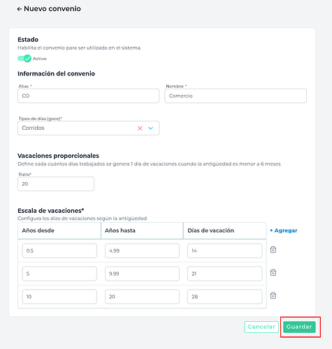Delete the 5 to 9.99 years row
This screenshot has height=349, width=332.
(273, 272)
